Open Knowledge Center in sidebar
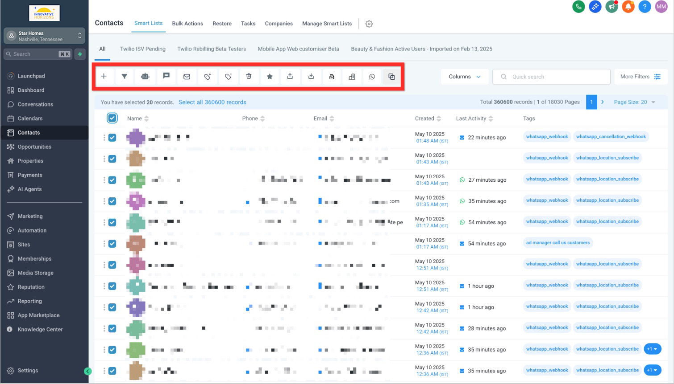 pos(40,329)
